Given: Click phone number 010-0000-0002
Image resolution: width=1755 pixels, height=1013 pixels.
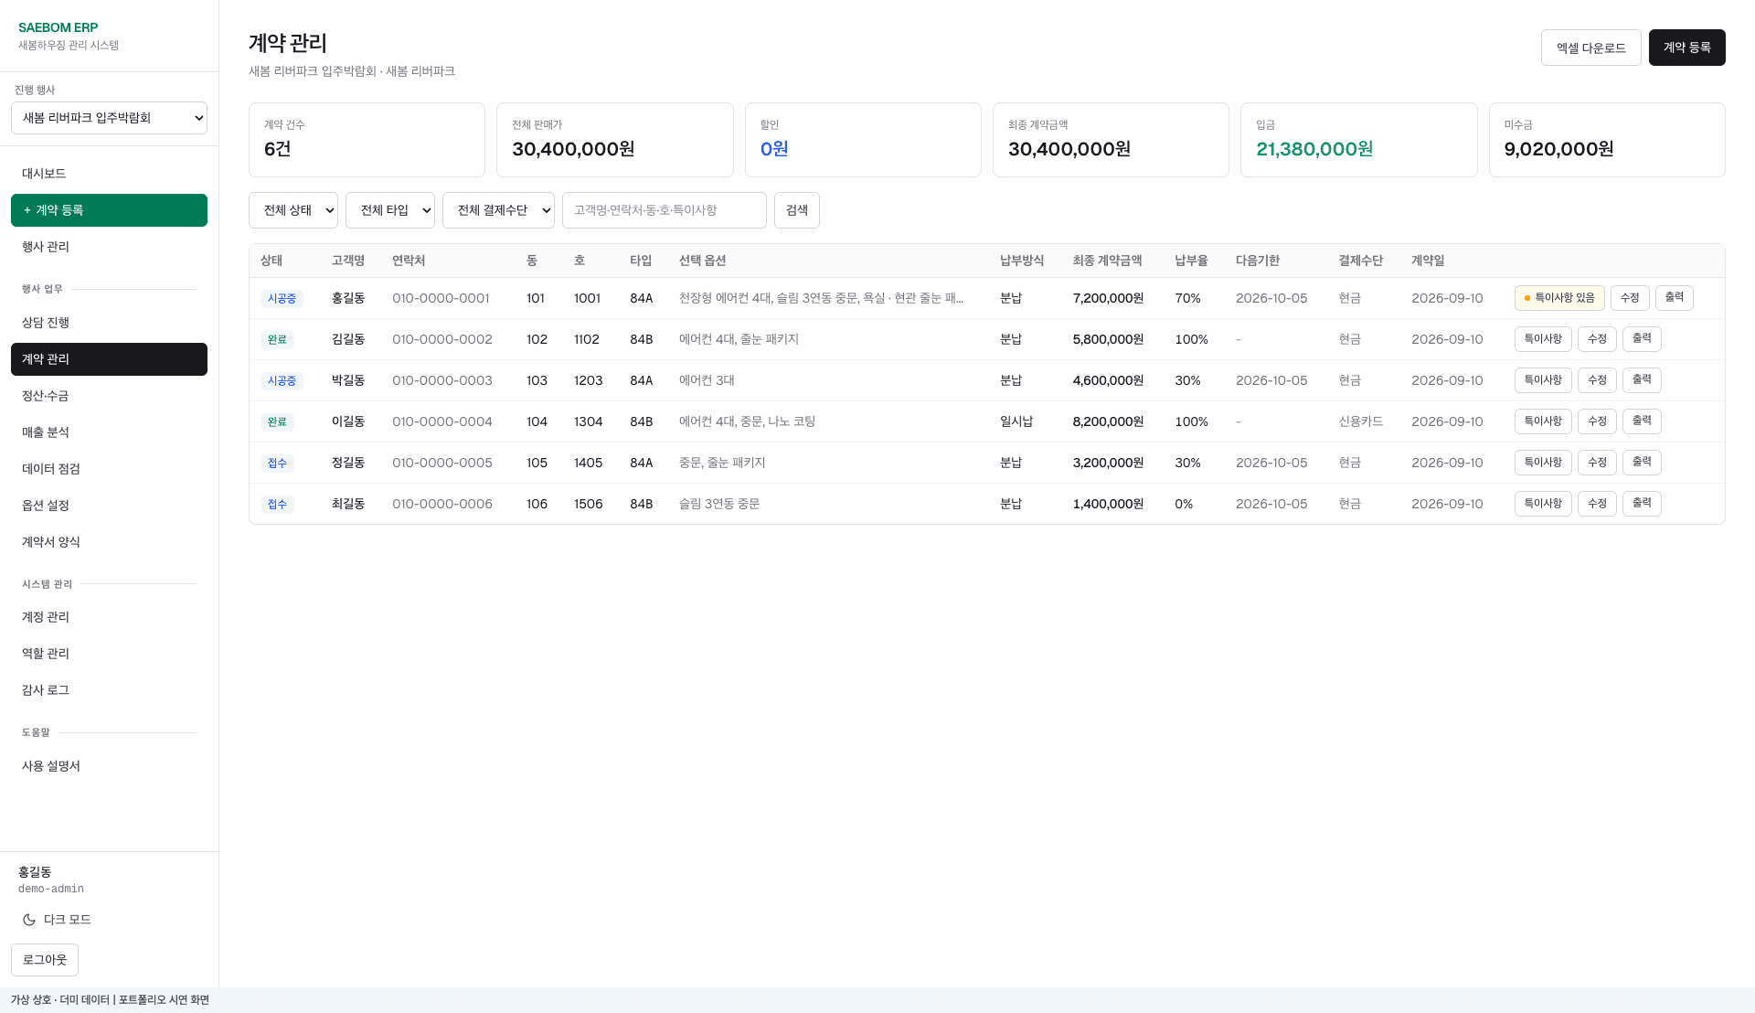Looking at the screenshot, I should pos(442,339).
